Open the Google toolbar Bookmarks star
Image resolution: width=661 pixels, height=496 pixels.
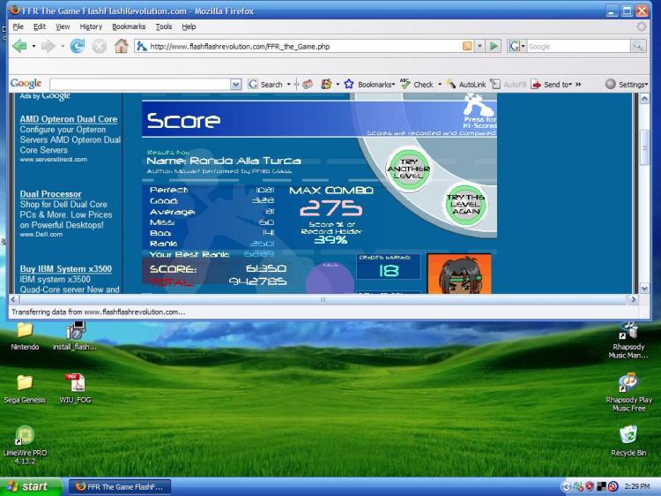click(369, 85)
